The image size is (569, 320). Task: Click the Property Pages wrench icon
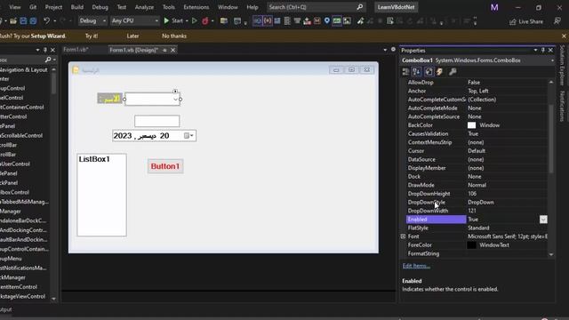tap(453, 72)
